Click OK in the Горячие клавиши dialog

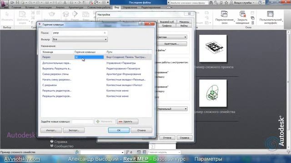coord(119,130)
